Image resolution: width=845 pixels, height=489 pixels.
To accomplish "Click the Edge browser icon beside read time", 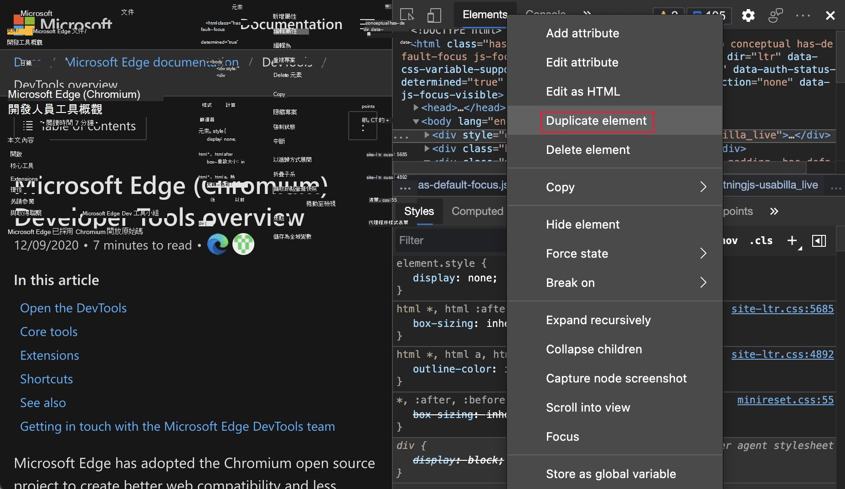I will (218, 244).
